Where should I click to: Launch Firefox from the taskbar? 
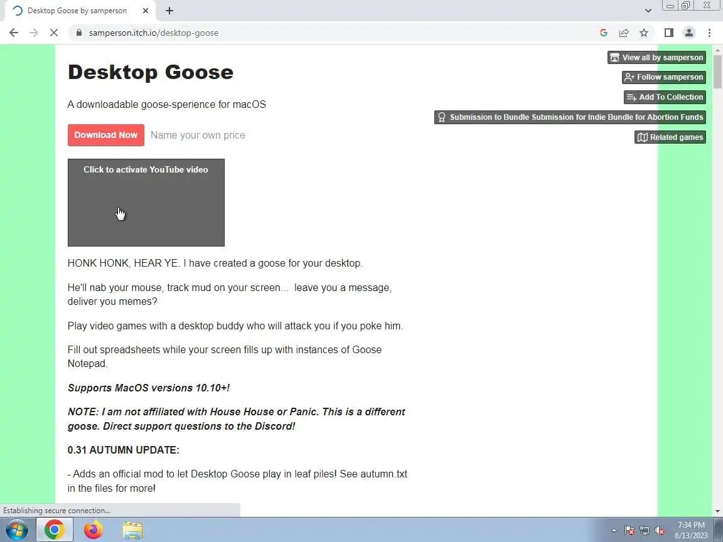point(93,530)
